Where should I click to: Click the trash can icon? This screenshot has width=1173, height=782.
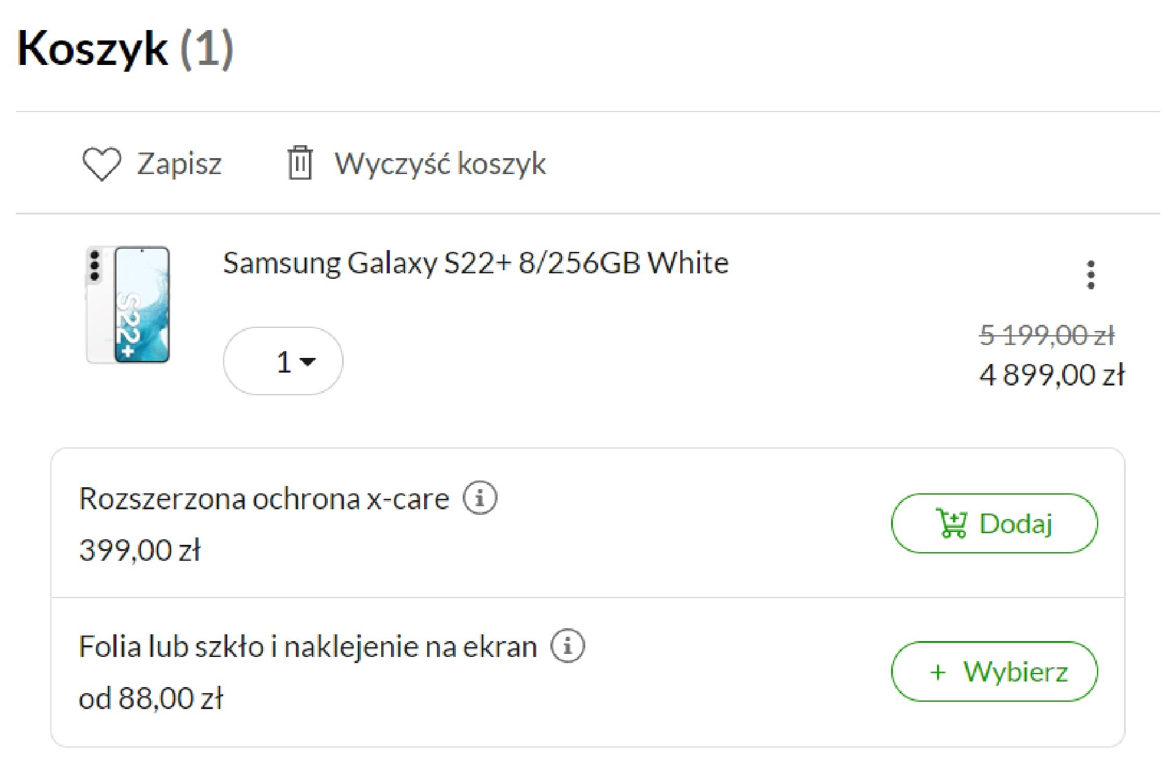300,163
